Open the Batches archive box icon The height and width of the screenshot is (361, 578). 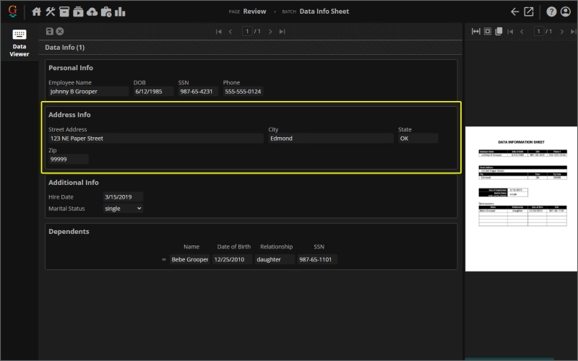point(64,12)
